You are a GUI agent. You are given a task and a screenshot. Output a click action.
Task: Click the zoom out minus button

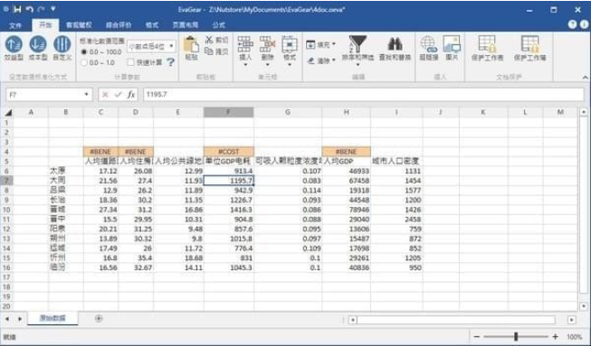pos(477,337)
